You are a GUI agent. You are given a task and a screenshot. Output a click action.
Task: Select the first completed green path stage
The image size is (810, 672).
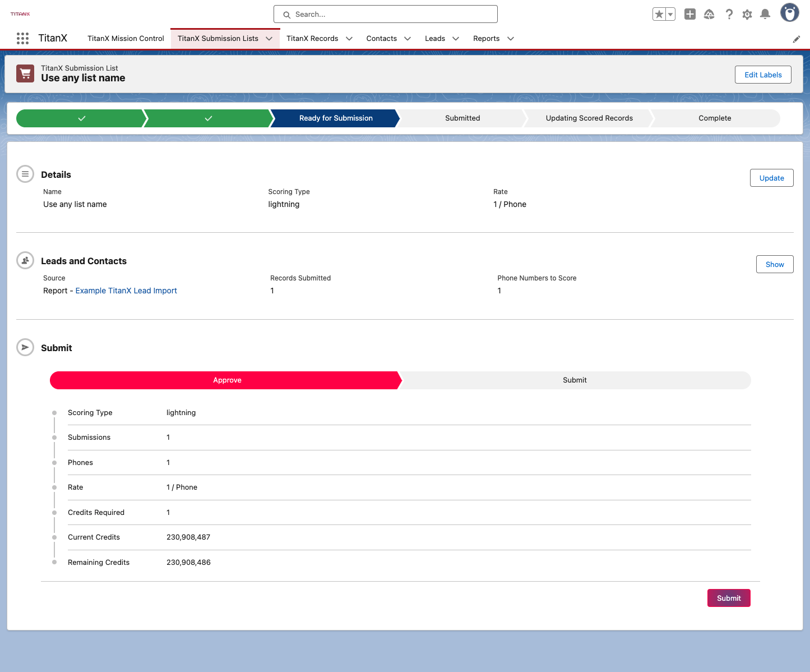(82, 118)
